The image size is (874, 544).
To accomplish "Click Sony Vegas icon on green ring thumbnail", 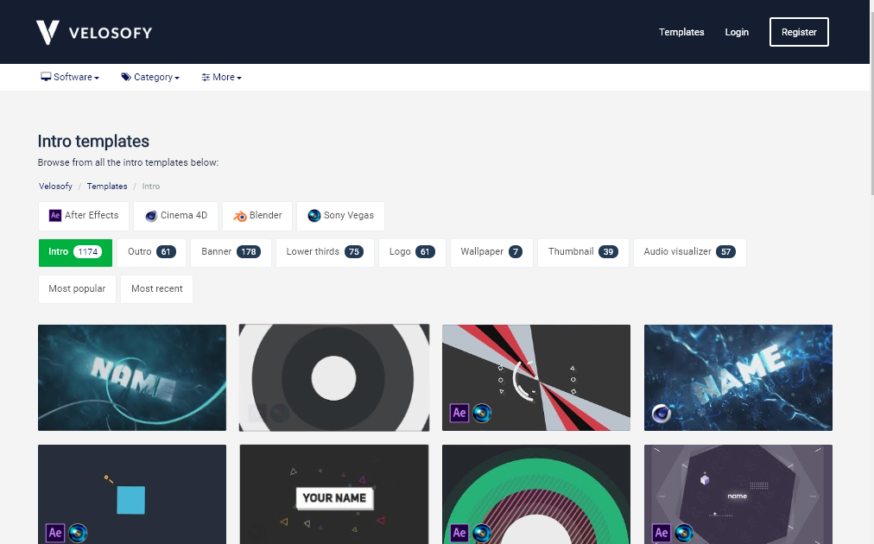I will click(x=482, y=533).
